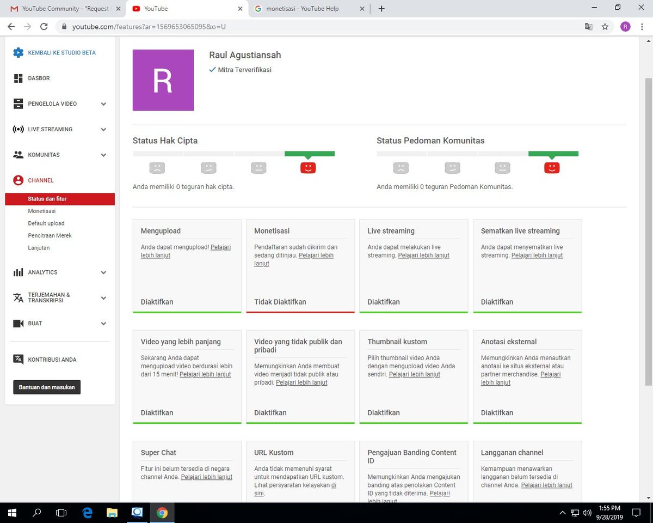Click the Kontribusi Anda translate icon

pyautogui.click(x=19, y=360)
